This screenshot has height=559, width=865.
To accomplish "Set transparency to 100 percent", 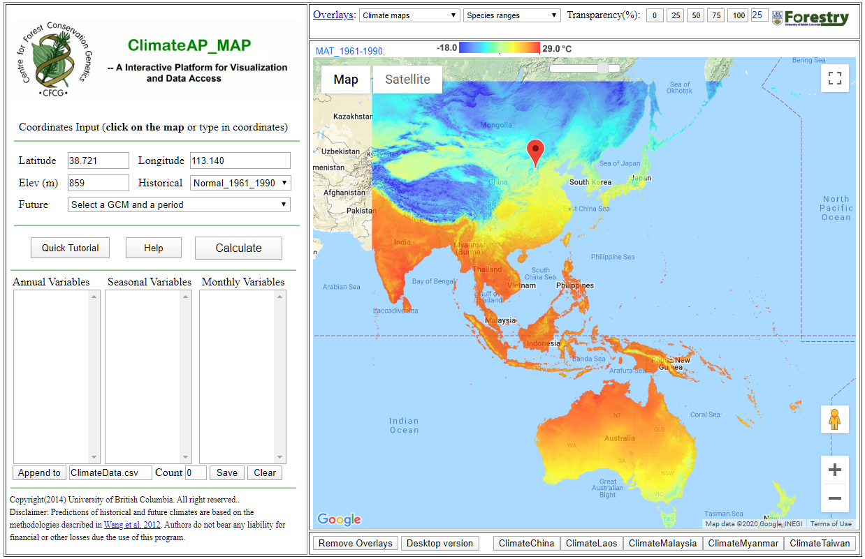I will (x=737, y=15).
